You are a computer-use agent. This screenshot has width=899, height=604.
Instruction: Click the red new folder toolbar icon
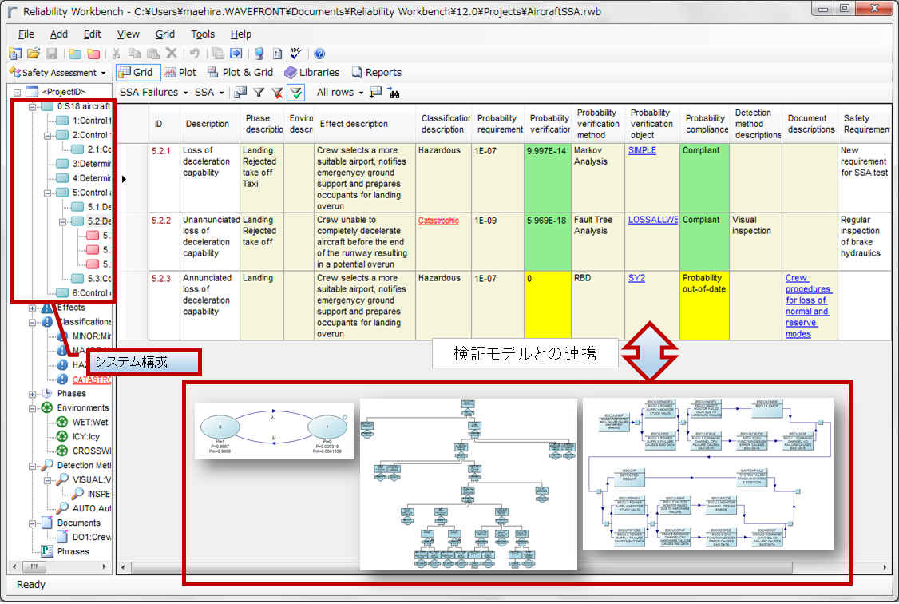click(x=93, y=54)
